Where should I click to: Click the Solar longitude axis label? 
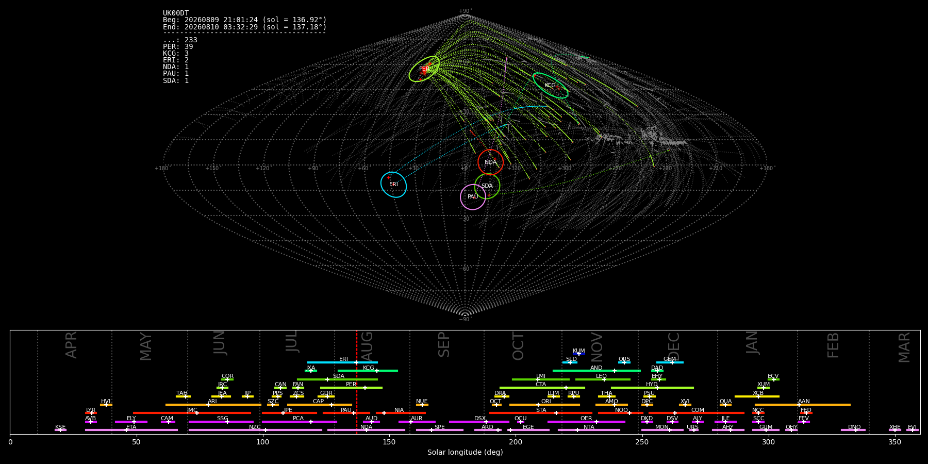[x=465, y=453]
